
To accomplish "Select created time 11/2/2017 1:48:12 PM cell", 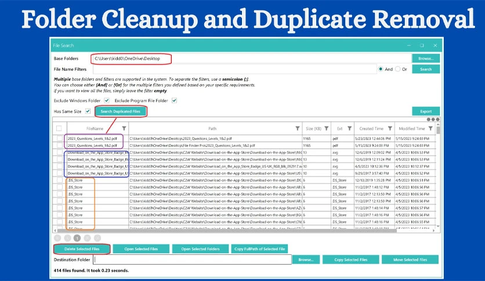I will (x=373, y=187).
